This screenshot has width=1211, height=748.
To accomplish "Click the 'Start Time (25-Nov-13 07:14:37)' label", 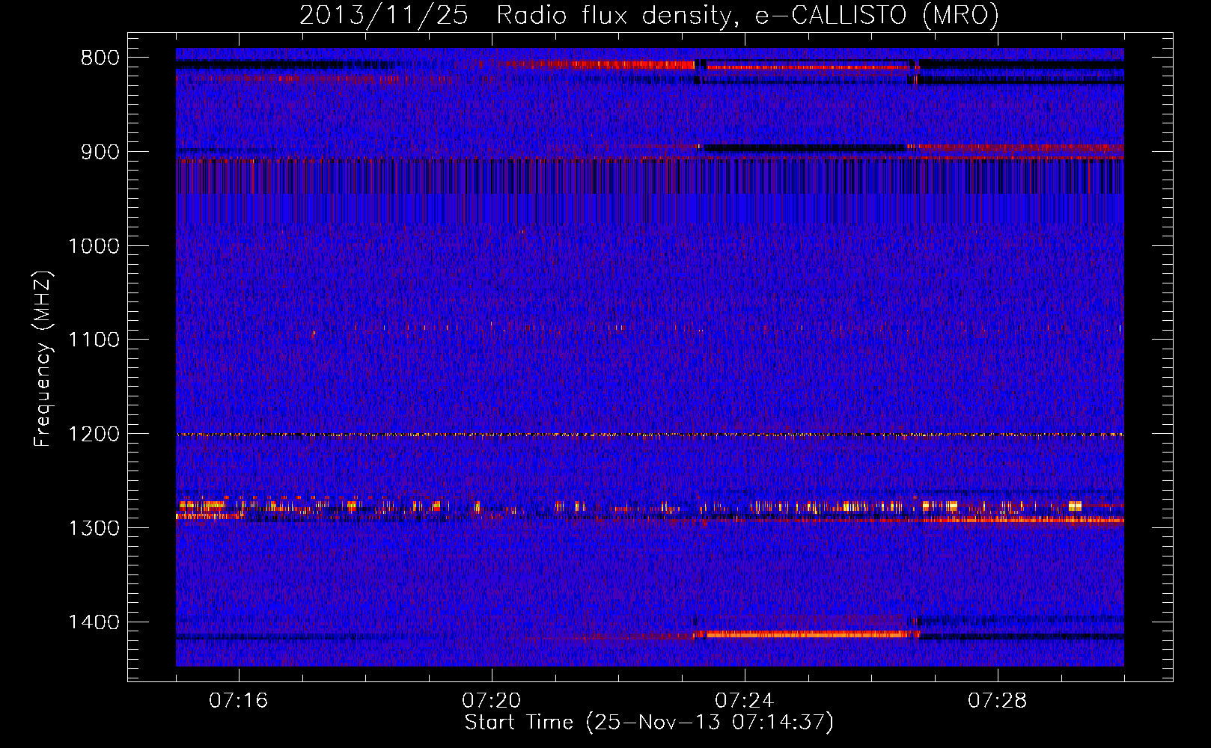I will tap(649, 723).
